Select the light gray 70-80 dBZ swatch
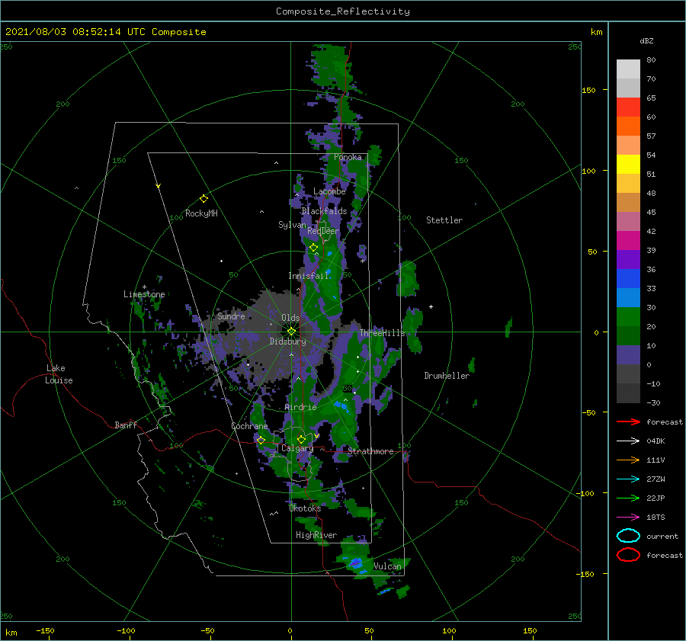This screenshot has width=686, height=641. [x=628, y=69]
